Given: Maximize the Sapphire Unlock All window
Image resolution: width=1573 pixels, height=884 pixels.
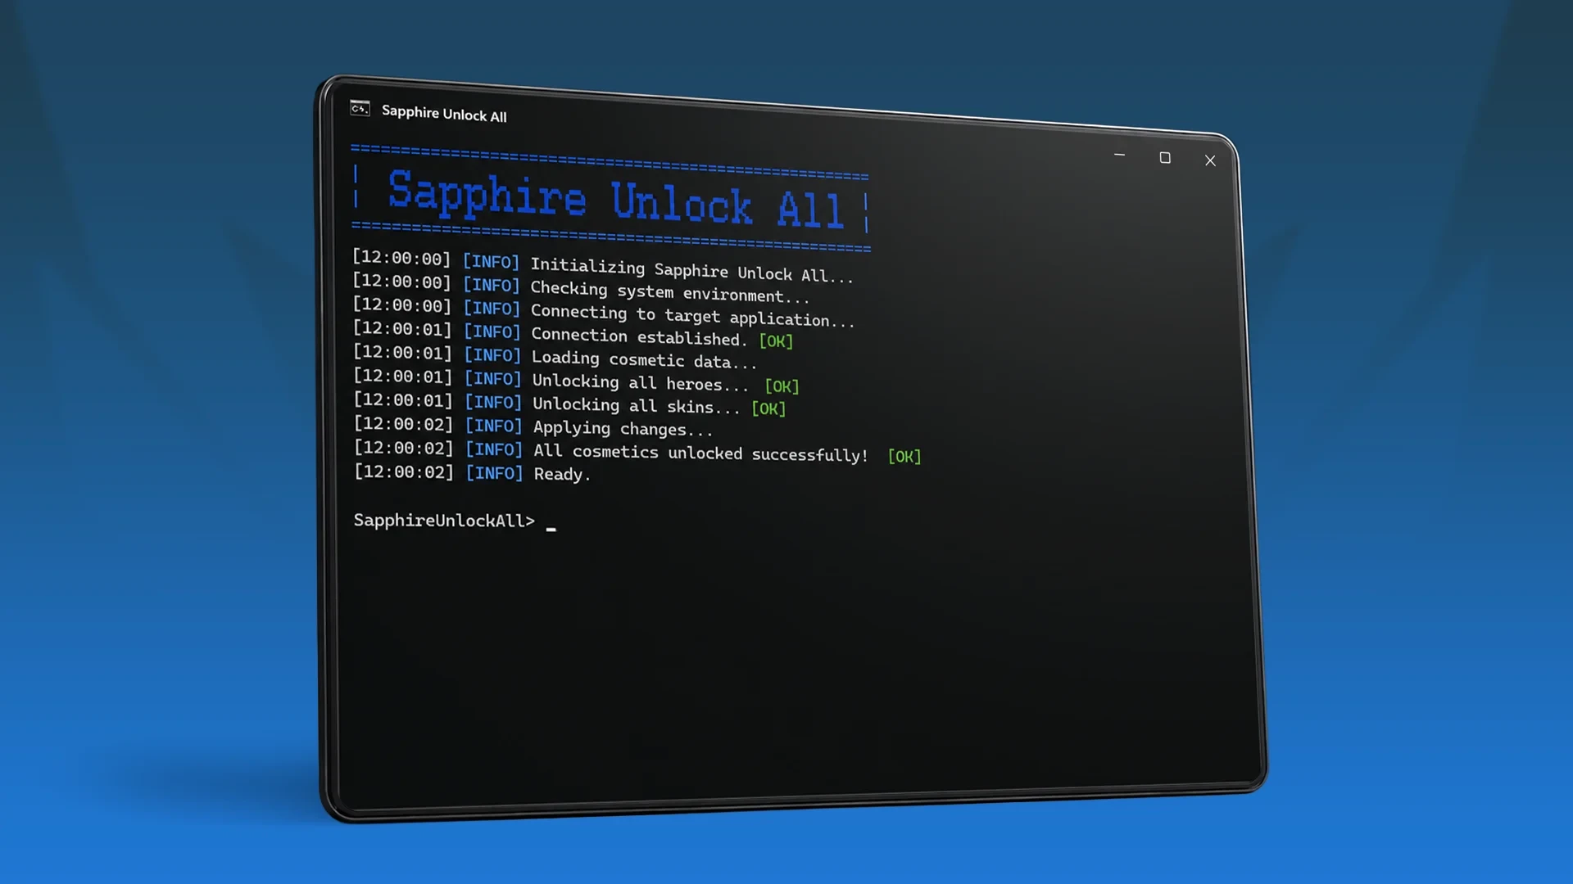Looking at the screenshot, I should 1165,158.
